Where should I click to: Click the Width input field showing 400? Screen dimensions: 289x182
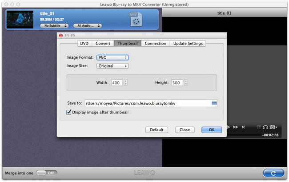coord(117,83)
